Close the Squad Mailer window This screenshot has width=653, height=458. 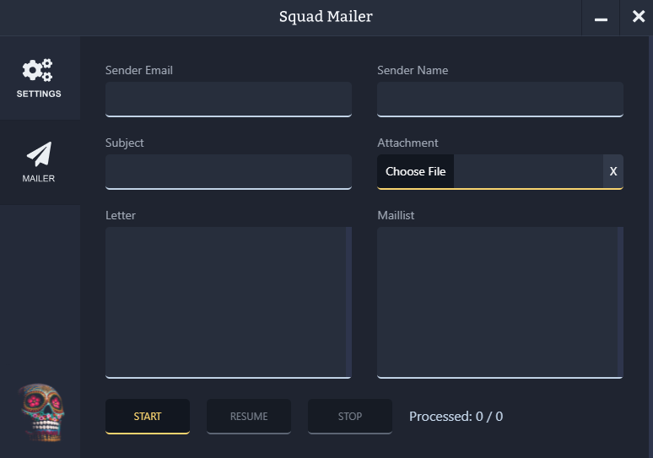tap(638, 17)
